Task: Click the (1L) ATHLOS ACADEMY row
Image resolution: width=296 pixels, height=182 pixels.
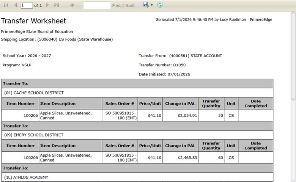Action: (137, 177)
